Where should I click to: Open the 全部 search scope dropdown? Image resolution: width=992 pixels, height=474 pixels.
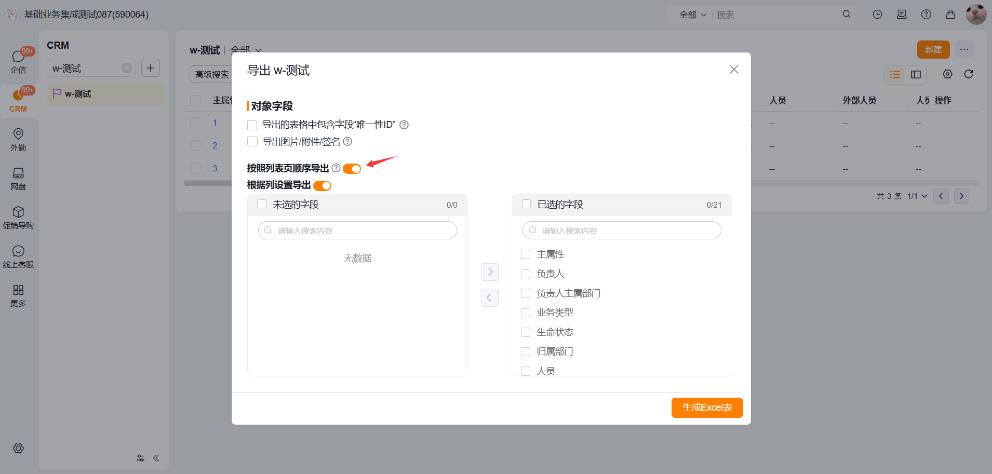(693, 15)
